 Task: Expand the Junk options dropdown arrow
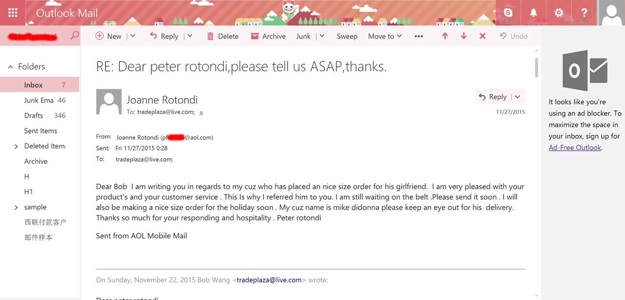coord(321,36)
